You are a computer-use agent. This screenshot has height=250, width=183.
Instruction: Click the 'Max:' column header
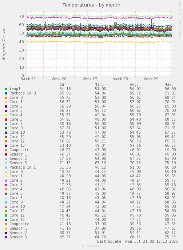point(169,85)
